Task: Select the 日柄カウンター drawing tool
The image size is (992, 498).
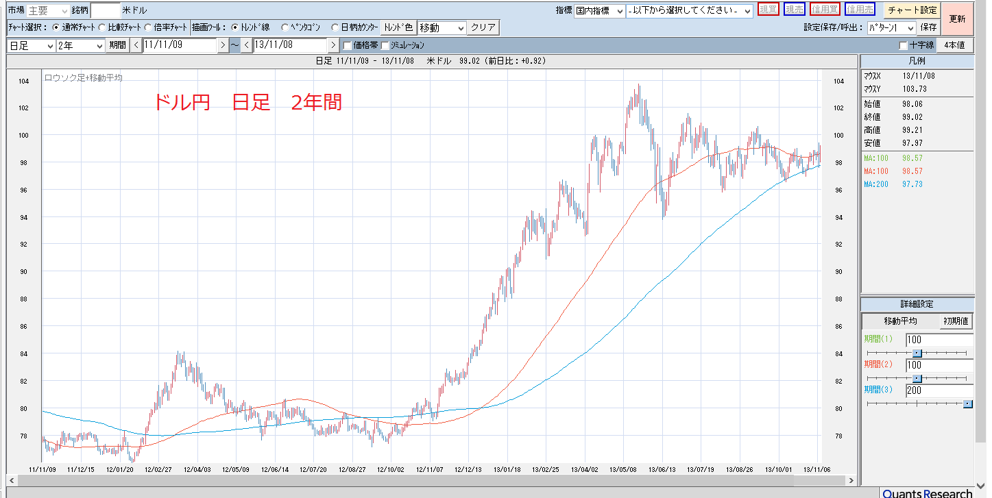Action: pyautogui.click(x=335, y=28)
